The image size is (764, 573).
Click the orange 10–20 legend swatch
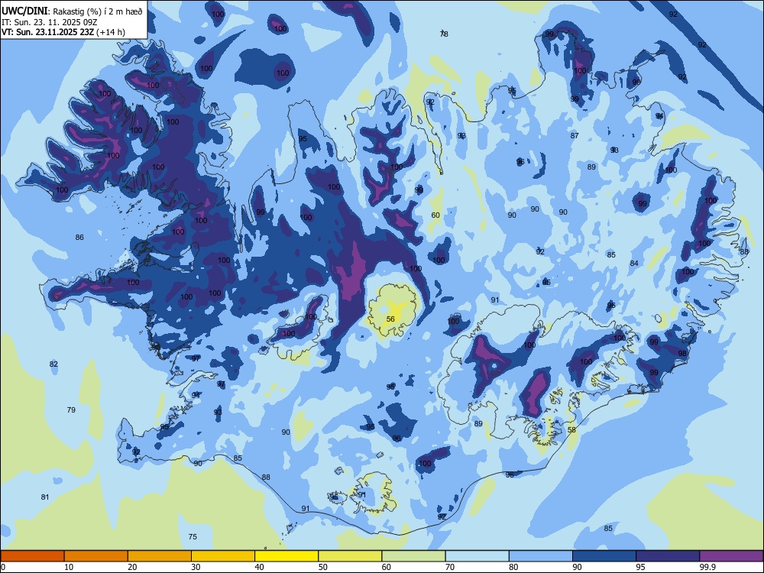[96, 556]
